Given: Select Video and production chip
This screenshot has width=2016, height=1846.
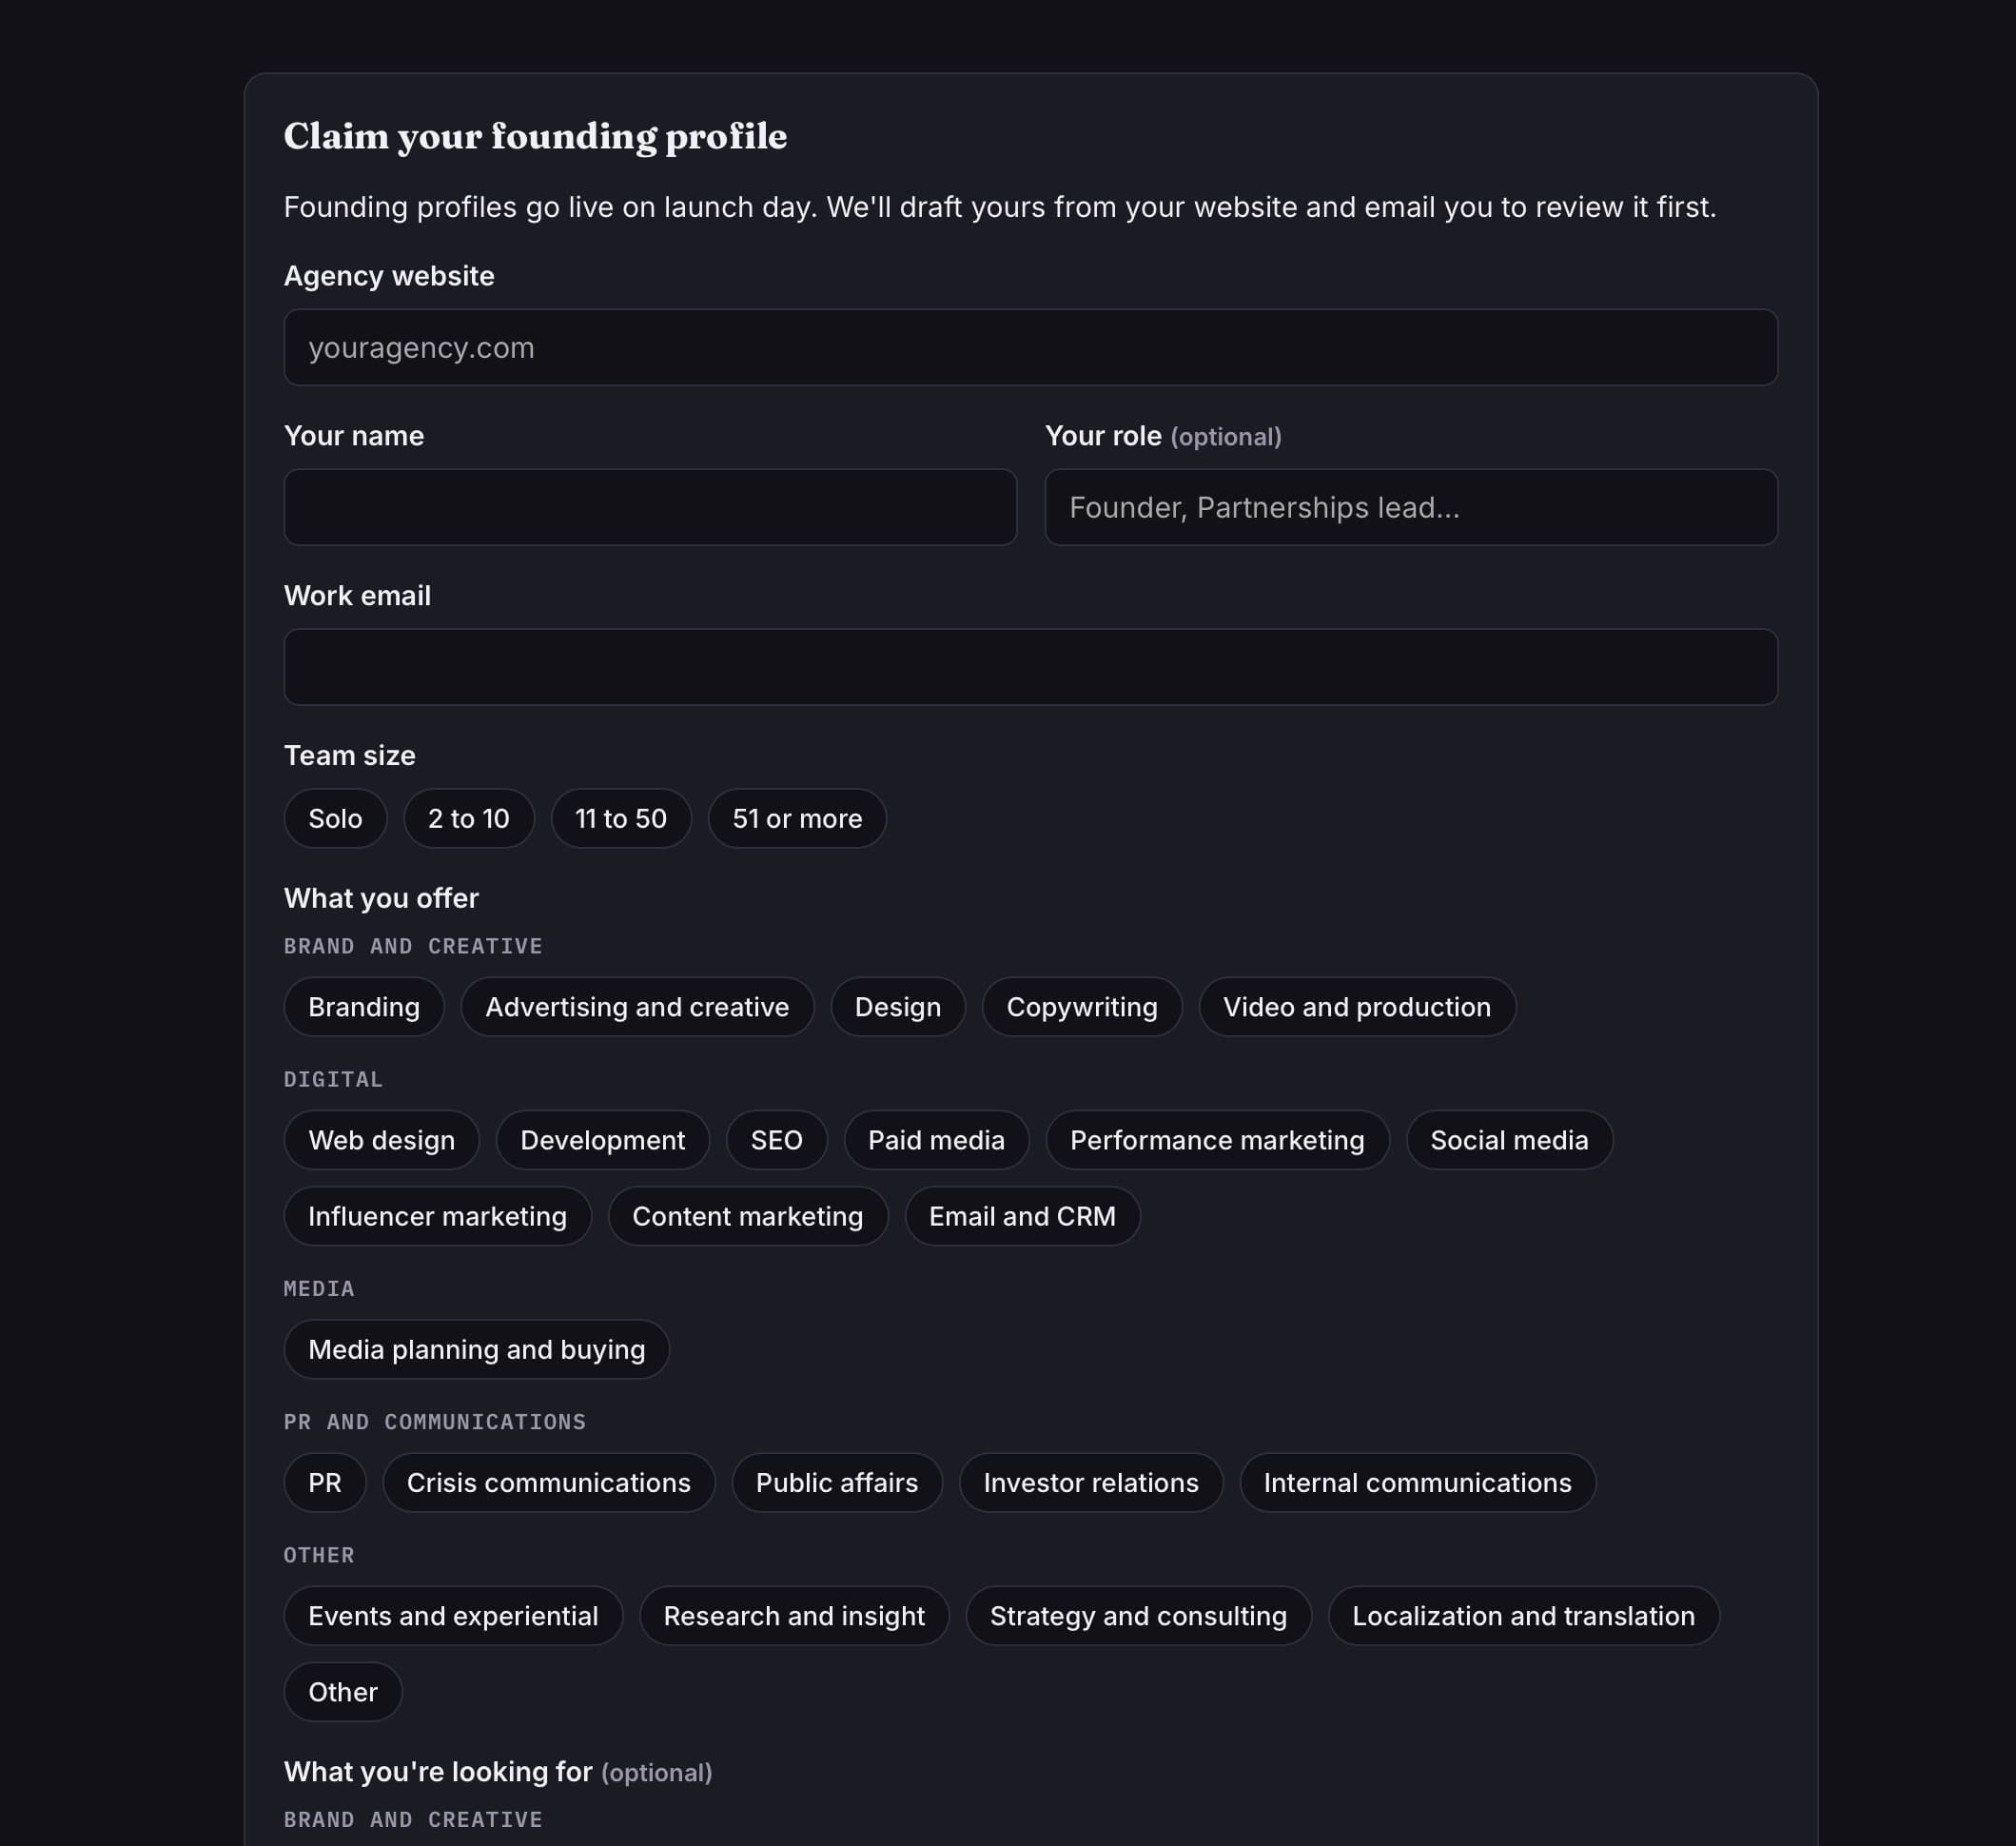Looking at the screenshot, I should click(x=1357, y=1006).
